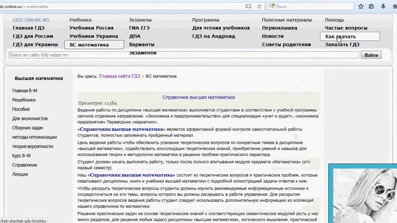Open ГДЗ для Украины menu item

pos(35,45)
